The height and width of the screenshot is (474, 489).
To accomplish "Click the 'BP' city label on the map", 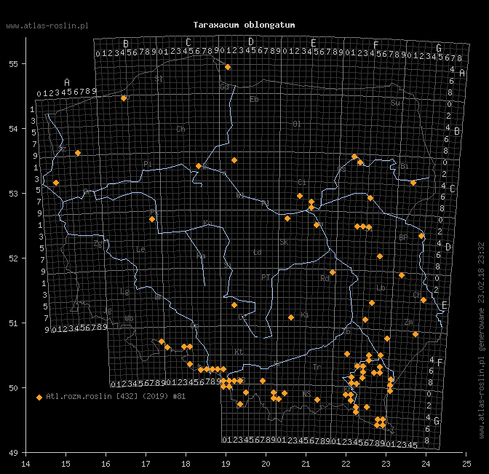I will pyautogui.click(x=403, y=238).
